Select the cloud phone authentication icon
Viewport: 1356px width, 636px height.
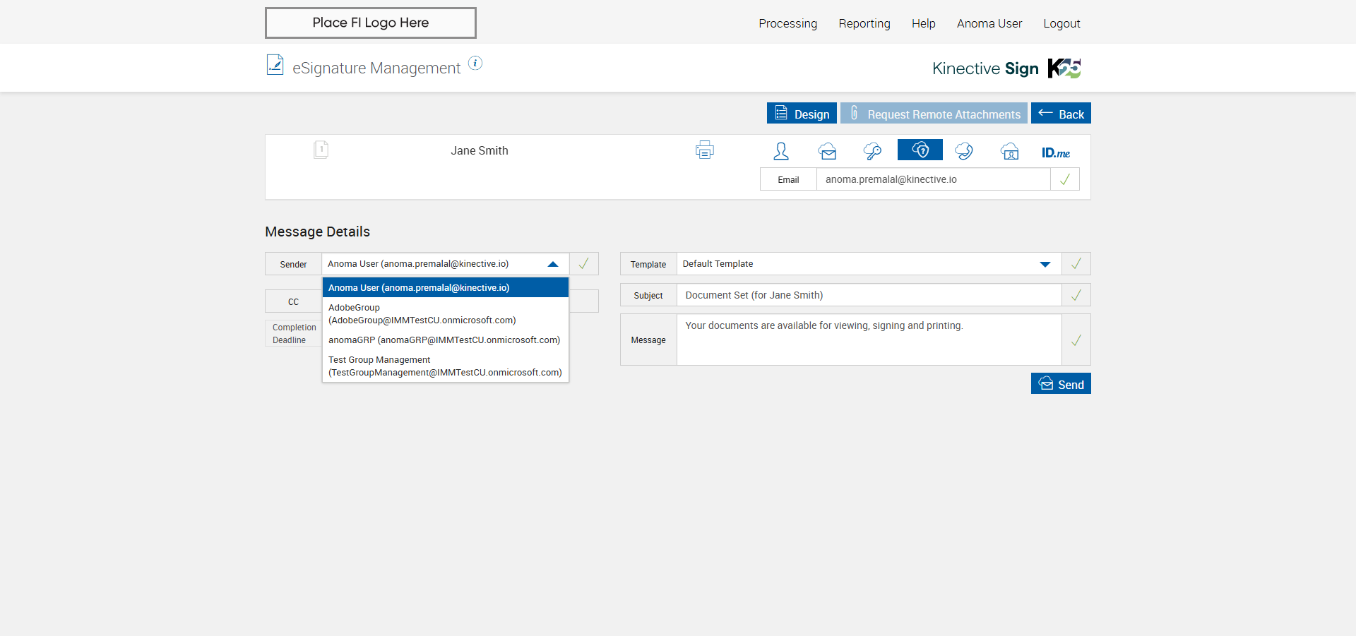tap(964, 151)
